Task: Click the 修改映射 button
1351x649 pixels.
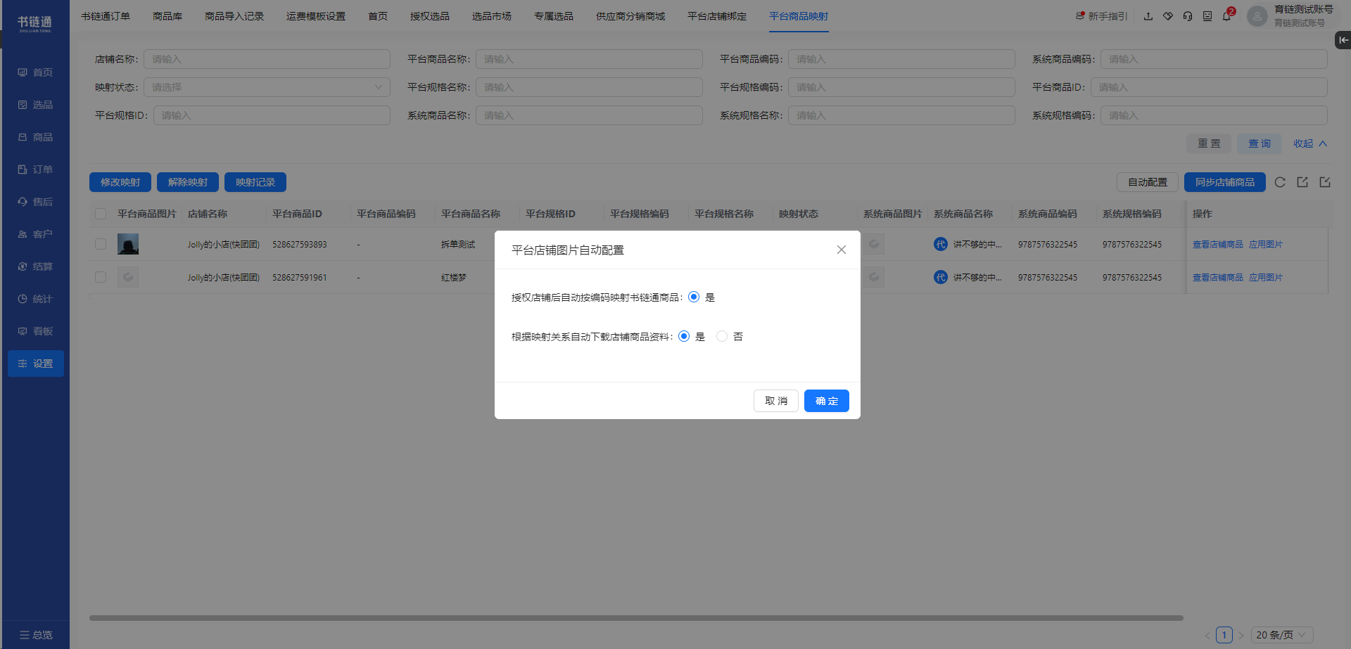Action: coord(120,182)
